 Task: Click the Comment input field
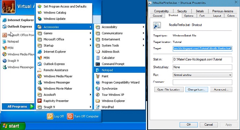tap(202, 82)
